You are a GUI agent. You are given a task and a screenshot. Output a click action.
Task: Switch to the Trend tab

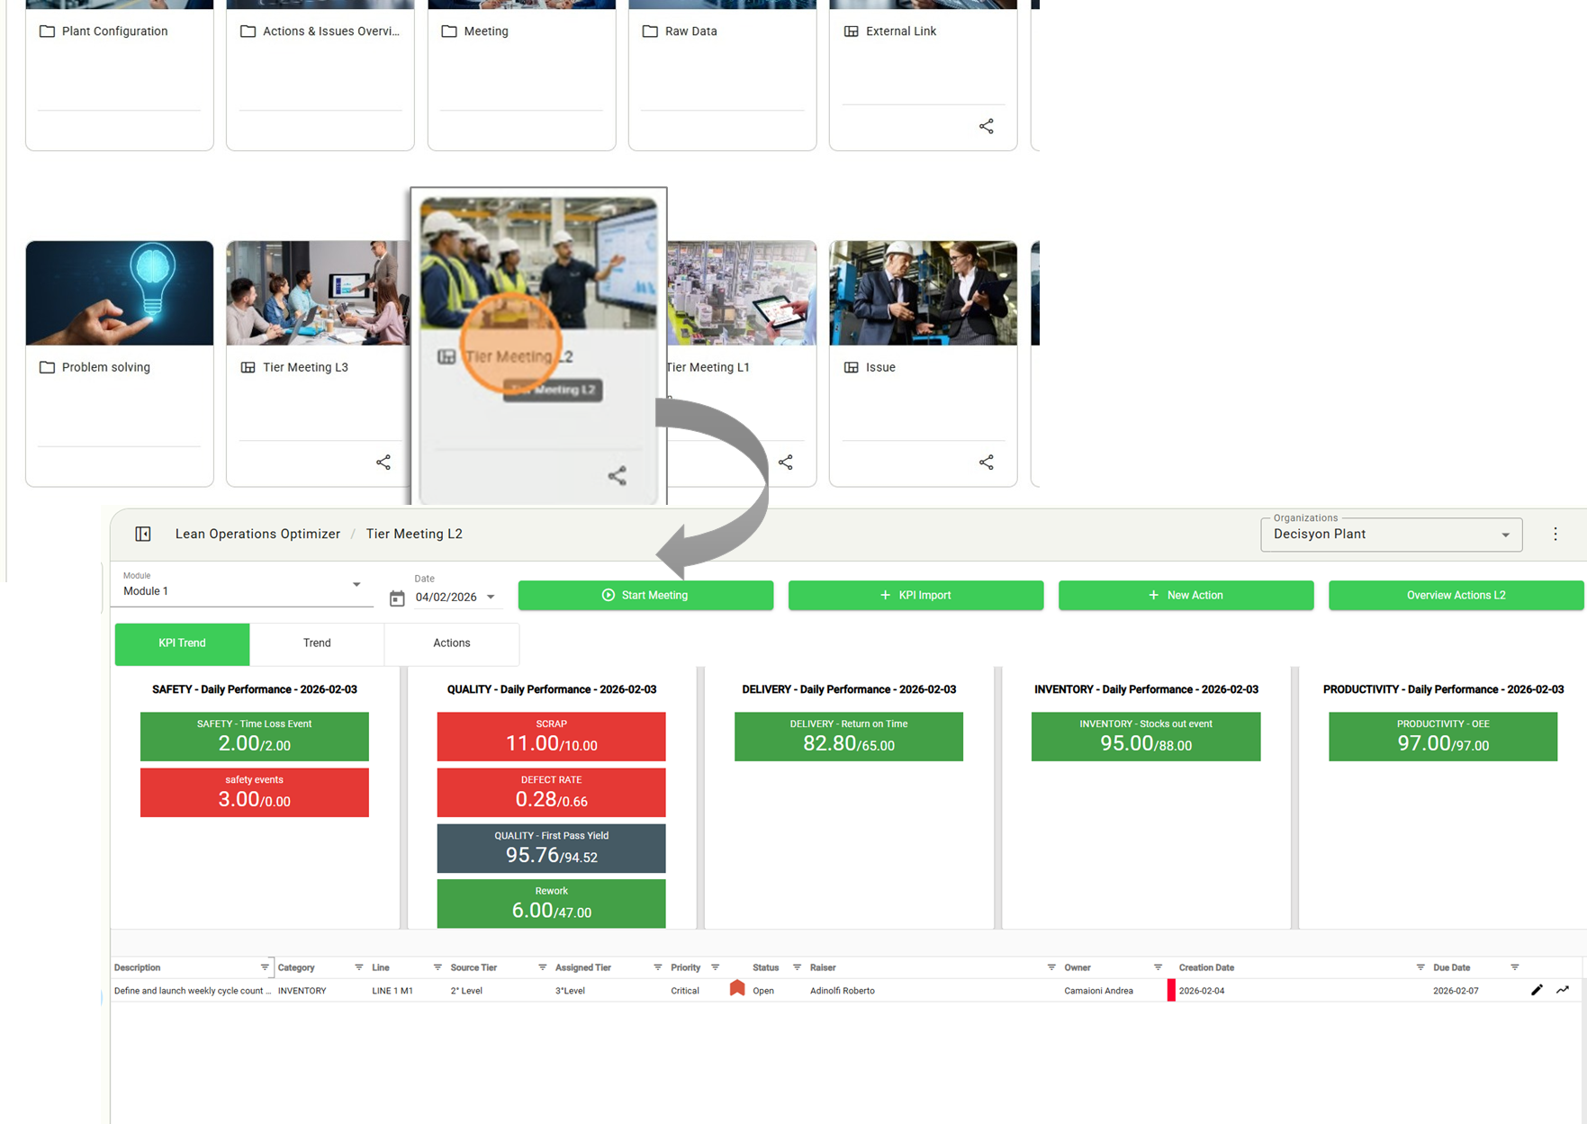[x=317, y=643]
